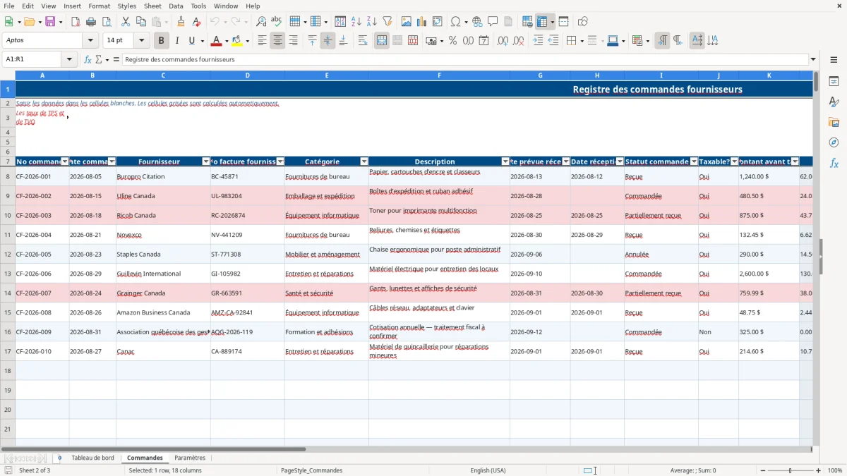The height and width of the screenshot is (476, 847).
Task: Select row 12 header
Action: point(7,255)
